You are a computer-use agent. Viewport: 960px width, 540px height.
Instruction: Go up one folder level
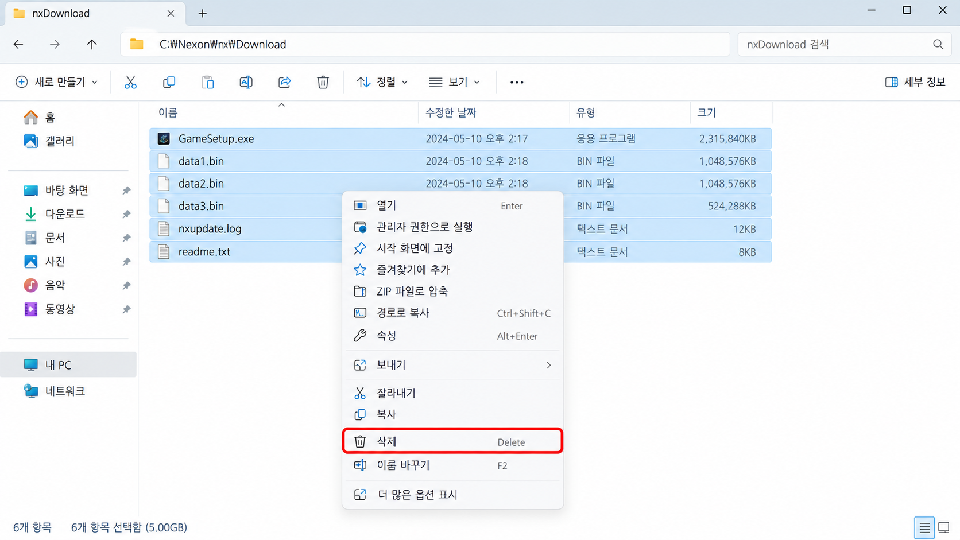92,44
